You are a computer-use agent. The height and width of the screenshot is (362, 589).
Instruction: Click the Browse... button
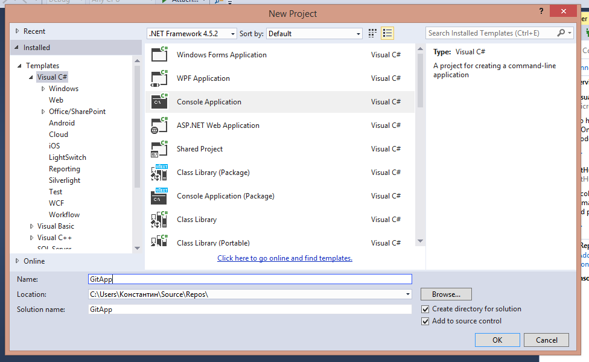446,294
